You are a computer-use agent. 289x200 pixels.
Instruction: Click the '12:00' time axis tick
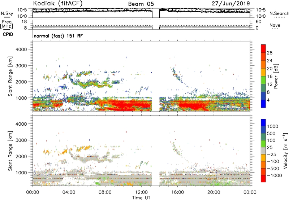tap(141, 192)
